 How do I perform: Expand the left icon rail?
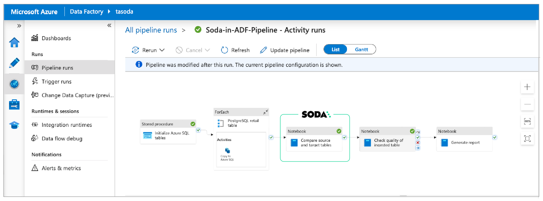[x=19, y=26]
